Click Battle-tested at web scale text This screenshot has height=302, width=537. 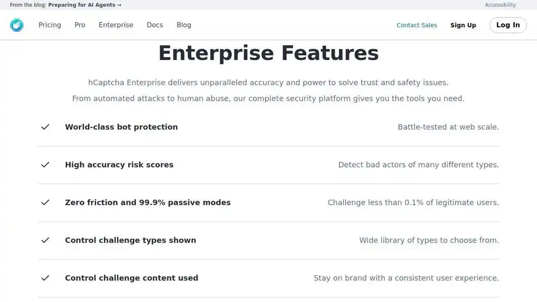point(448,127)
